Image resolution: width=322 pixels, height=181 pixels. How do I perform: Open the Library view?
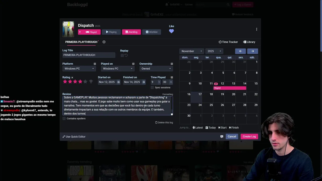[249, 42]
